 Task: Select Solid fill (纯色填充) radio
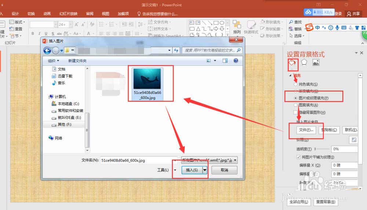[x=295, y=84]
